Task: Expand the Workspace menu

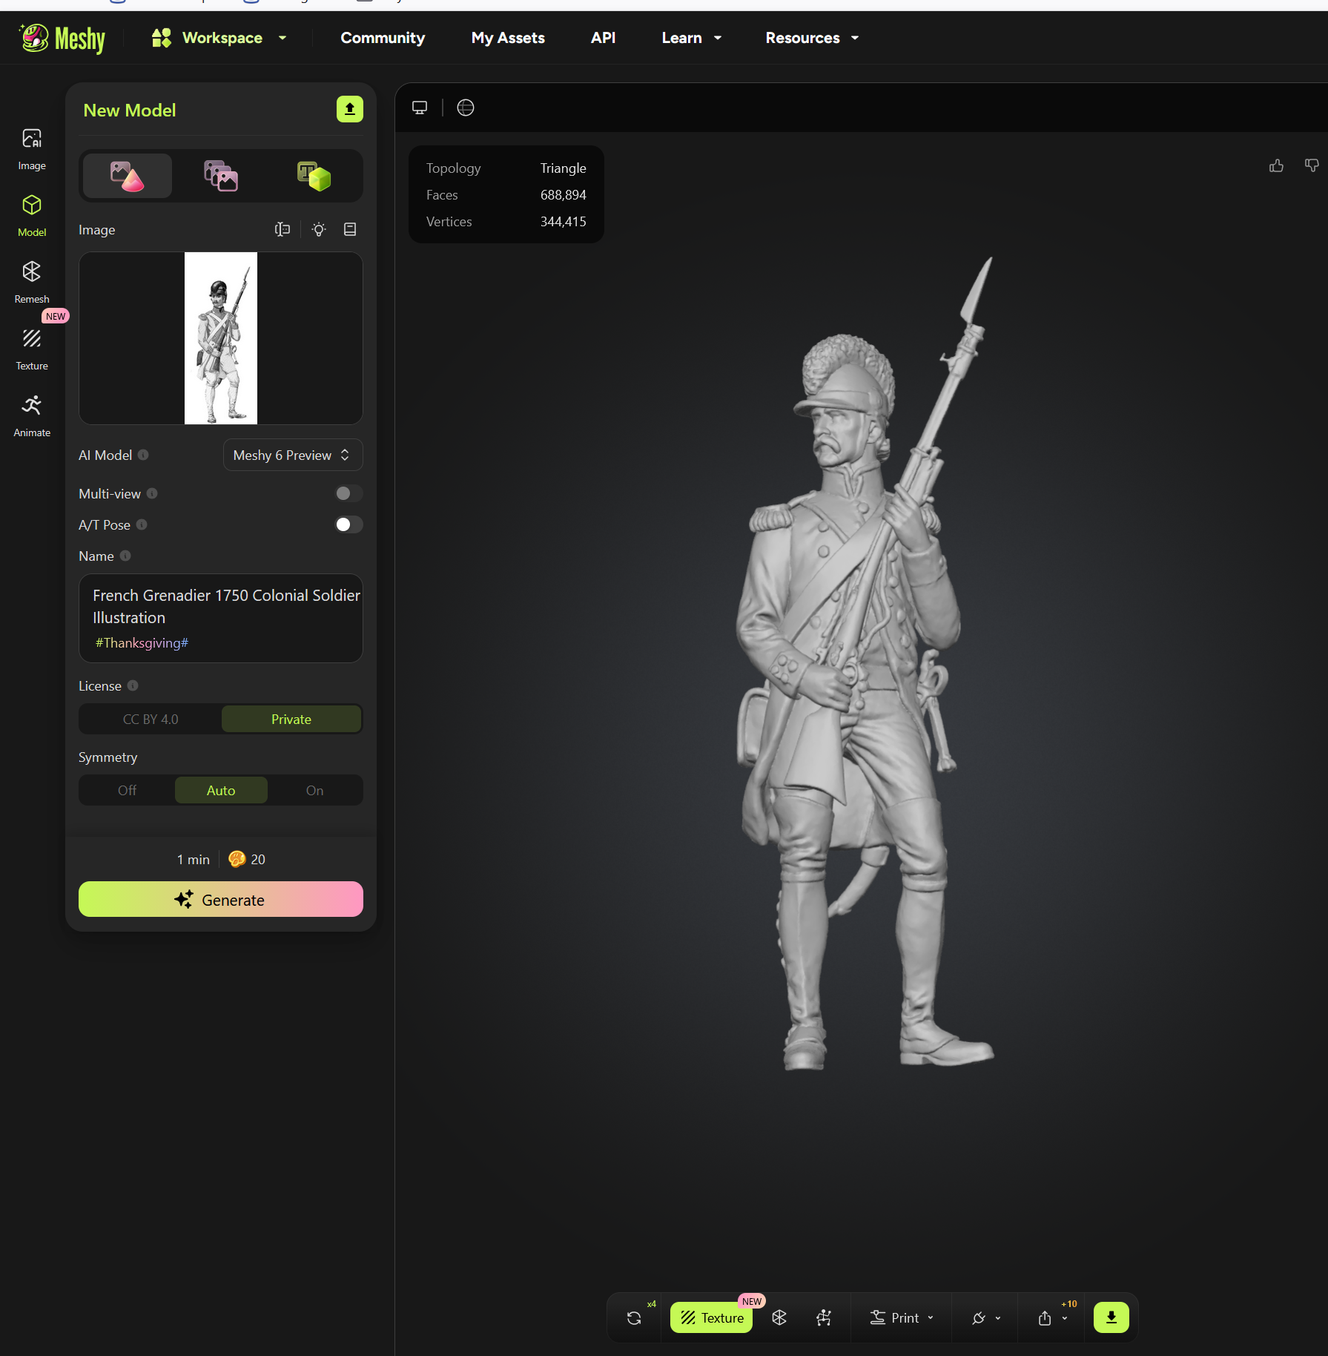Action: coord(219,38)
